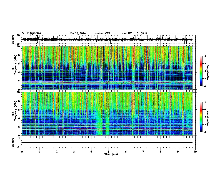Click time axis tick label '0'
Viewport: 220px width, 170px height.
pyautogui.click(x=22, y=152)
